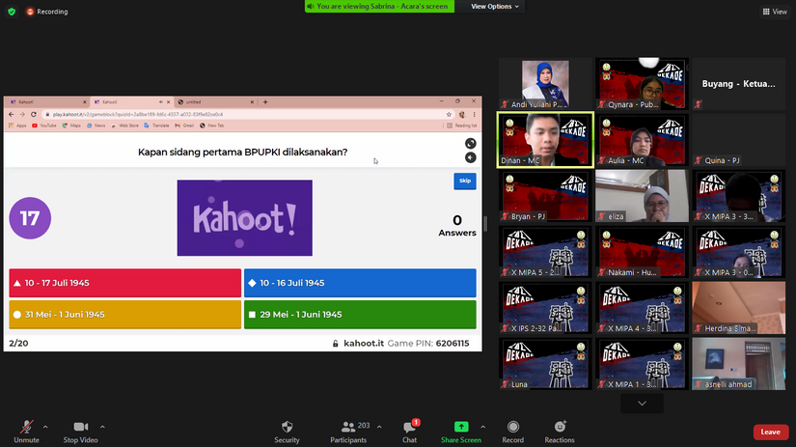Open the Gmail bookmark

click(x=184, y=126)
